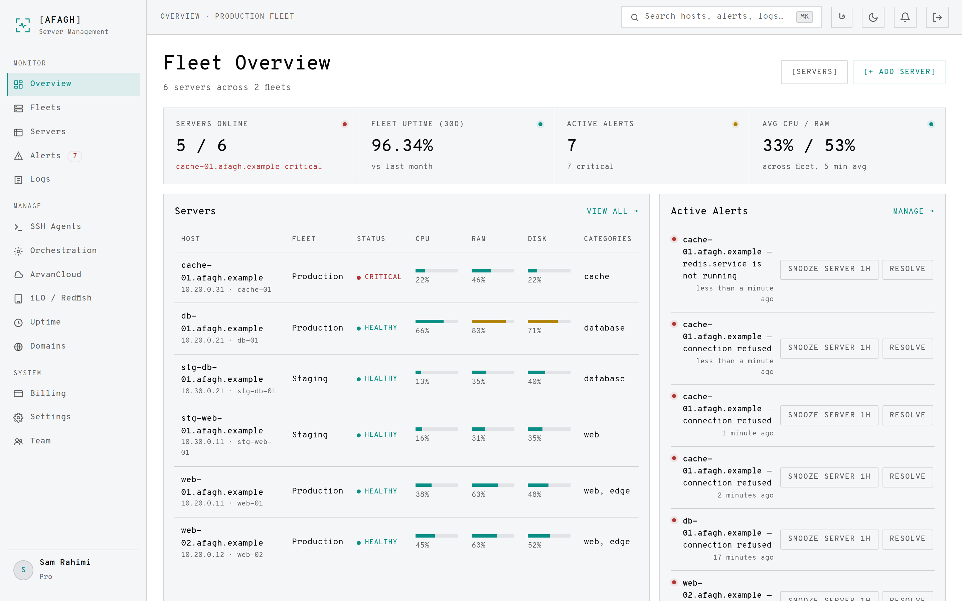This screenshot has width=962, height=601.
Task: Toggle dark mode with moon icon
Action: (873, 17)
